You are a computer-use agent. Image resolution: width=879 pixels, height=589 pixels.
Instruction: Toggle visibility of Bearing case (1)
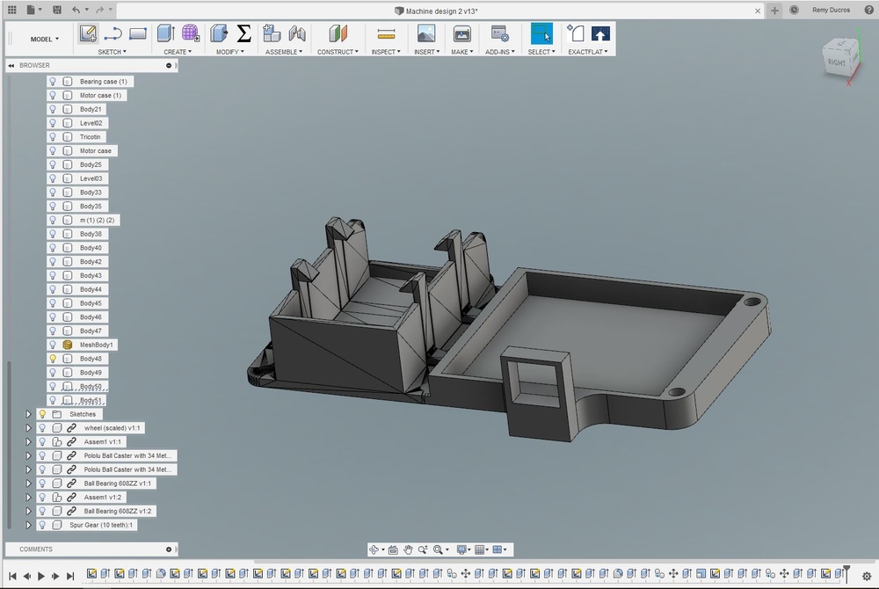pyautogui.click(x=53, y=81)
